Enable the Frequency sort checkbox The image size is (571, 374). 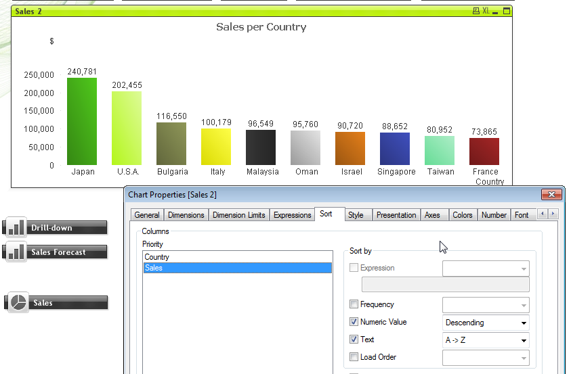[x=354, y=304]
